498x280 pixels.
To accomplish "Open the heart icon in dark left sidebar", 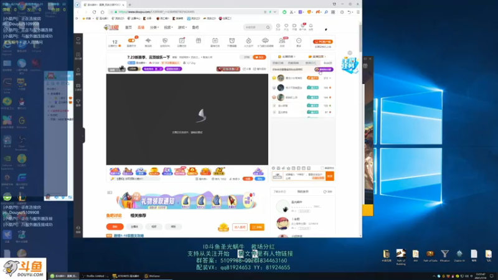I will [x=78, y=40].
